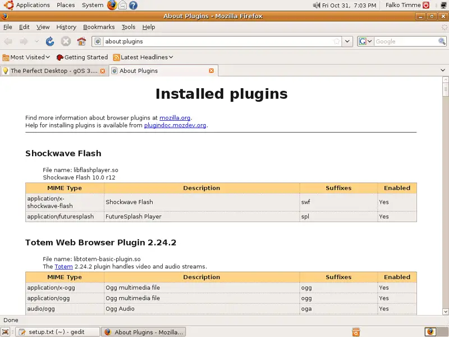
Task: Click the search magnifier icon
Action: pyautogui.click(x=442, y=42)
